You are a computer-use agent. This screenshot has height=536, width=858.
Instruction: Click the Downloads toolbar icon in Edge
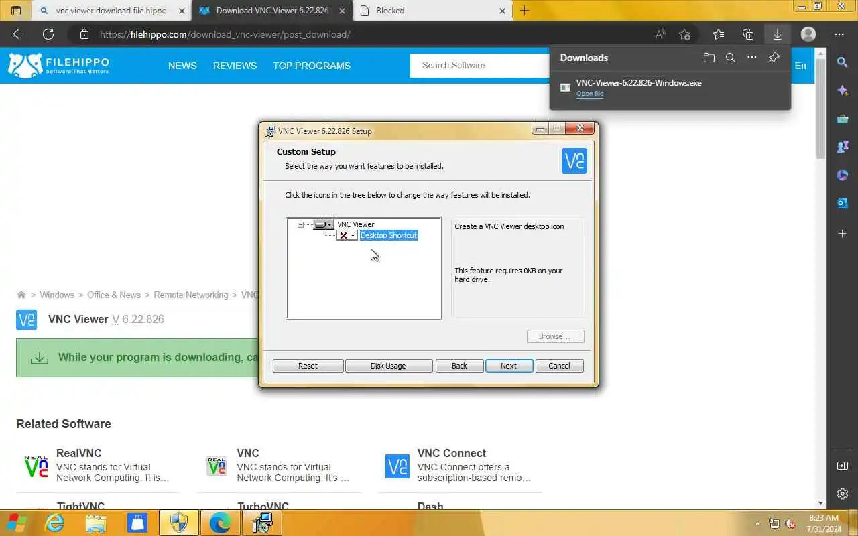pyautogui.click(x=778, y=34)
